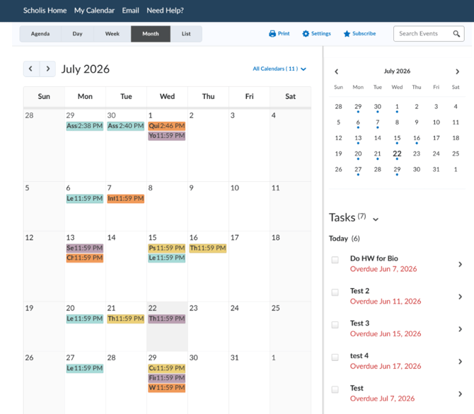This screenshot has height=414, width=474.
Task: Click the Subscribe star icon
Action: [347, 33]
